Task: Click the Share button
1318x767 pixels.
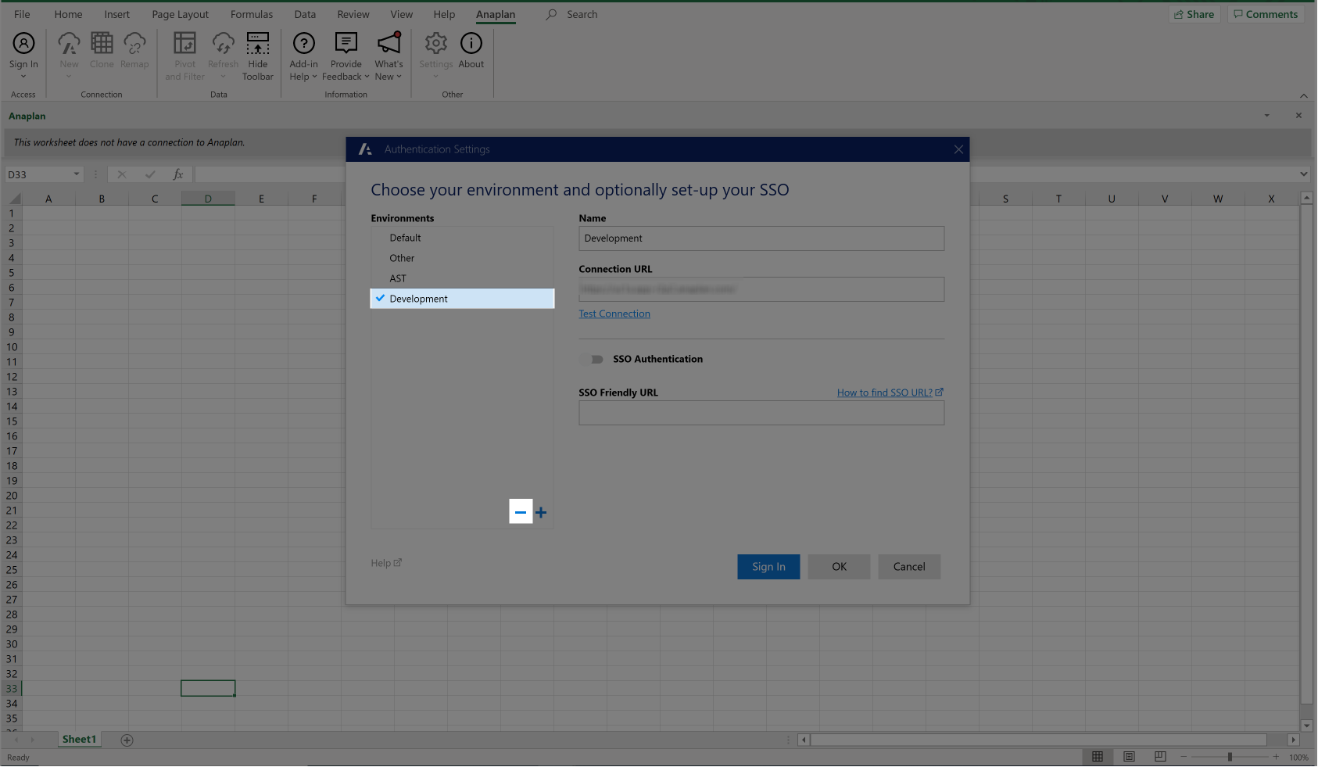Action: point(1194,14)
